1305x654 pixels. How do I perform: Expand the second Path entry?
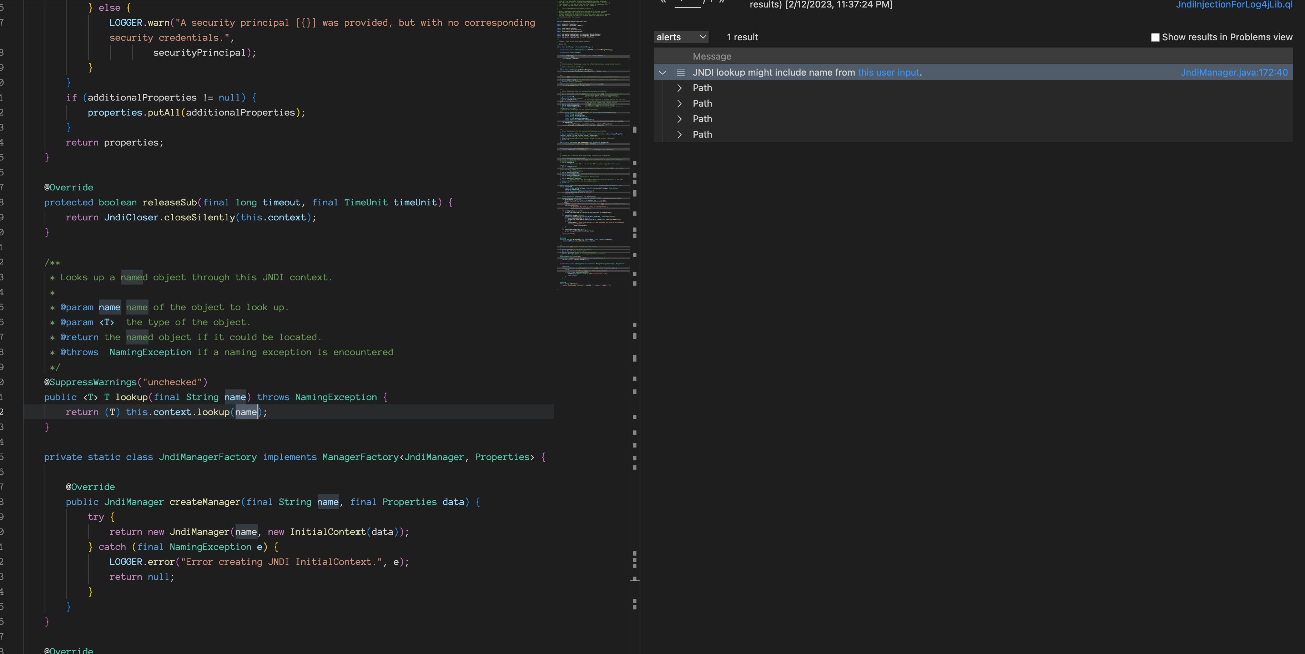[679, 104]
